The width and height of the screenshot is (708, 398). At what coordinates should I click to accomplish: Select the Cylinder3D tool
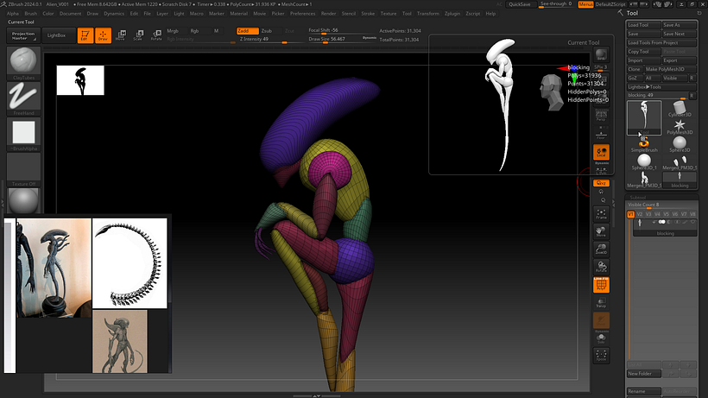click(x=680, y=109)
